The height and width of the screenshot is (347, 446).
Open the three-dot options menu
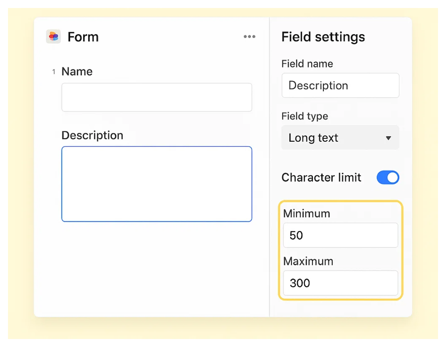click(249, 37)
